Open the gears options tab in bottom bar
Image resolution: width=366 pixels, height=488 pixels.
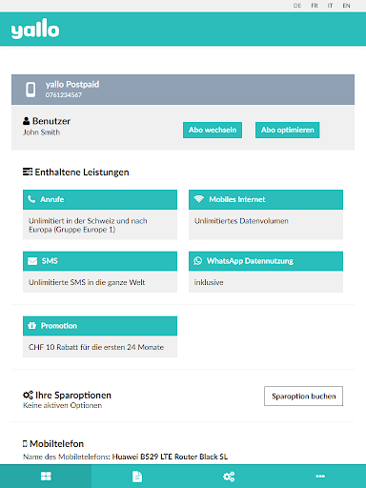[229, 476]
